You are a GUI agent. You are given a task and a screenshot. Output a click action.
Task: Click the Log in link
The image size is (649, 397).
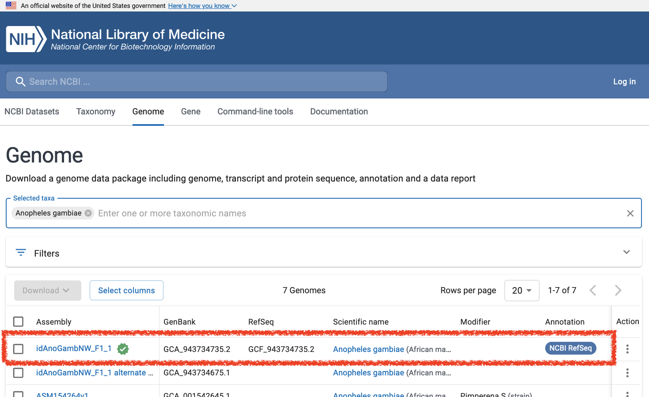click(624, 82)
